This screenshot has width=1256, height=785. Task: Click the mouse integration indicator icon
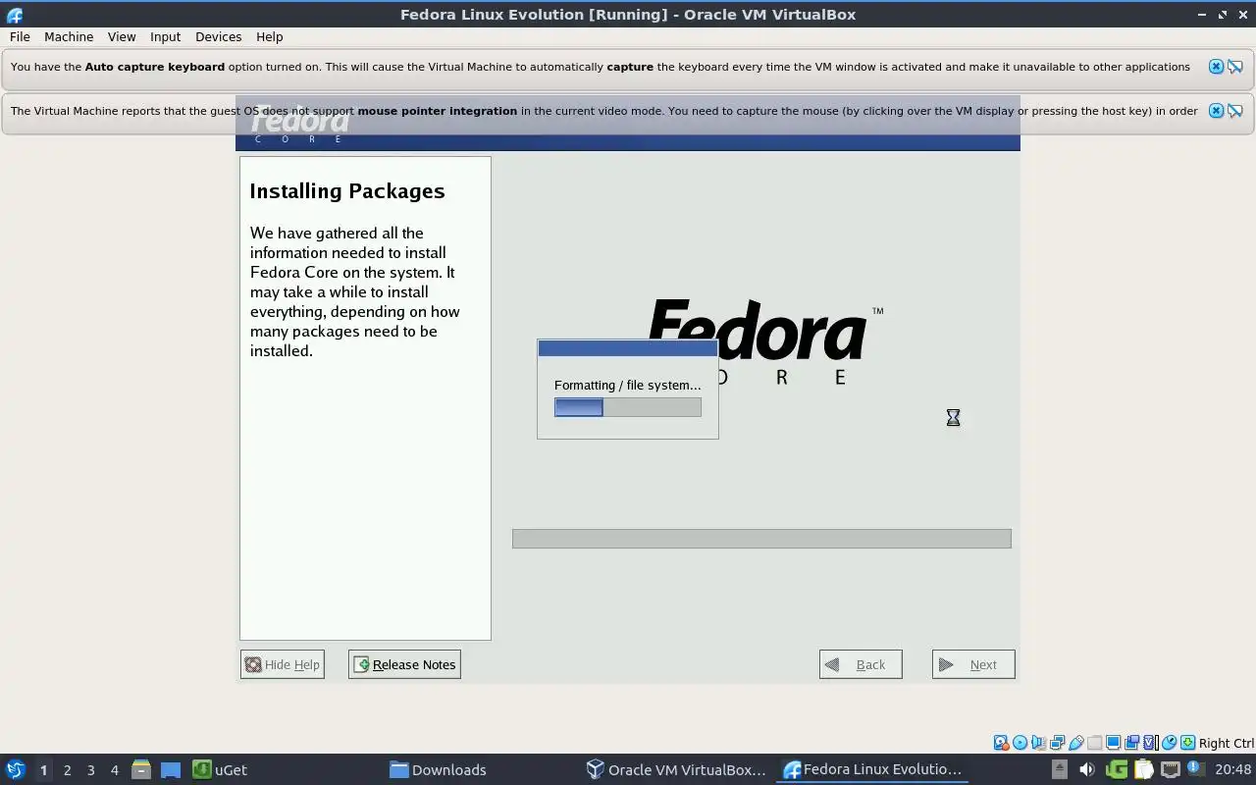tap(1169, 743)
